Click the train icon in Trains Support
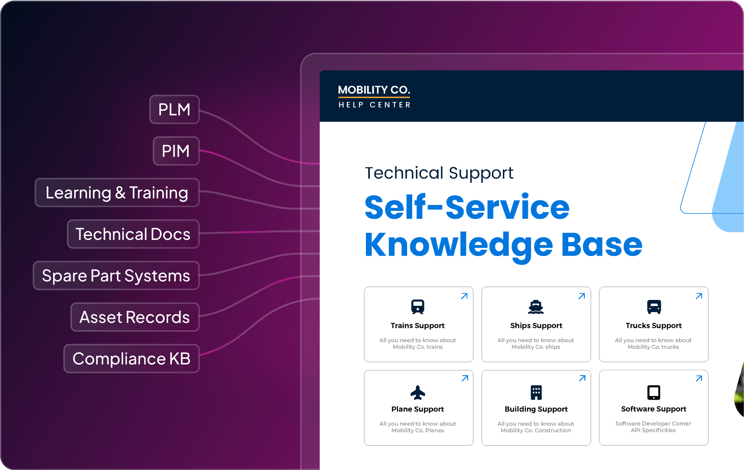744x470 pixels. [418, 307]
